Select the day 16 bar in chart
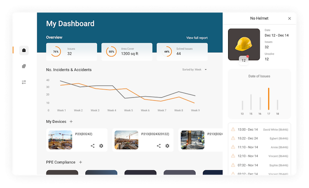 (x=260, y=104)
